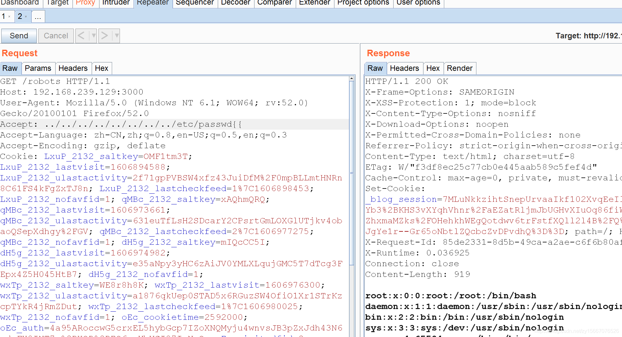Show Request Hex view
The height and width of the screenshot is (337, 622).
click(x=102, y=69)
